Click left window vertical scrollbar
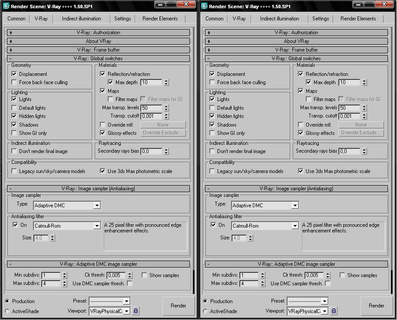The height and width of the screenshot is (320, 397). click(194, 282)
